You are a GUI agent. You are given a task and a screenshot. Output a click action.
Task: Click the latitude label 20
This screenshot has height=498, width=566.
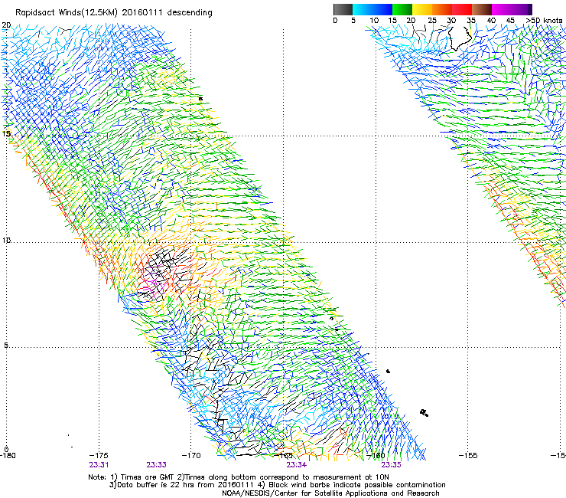6,25
